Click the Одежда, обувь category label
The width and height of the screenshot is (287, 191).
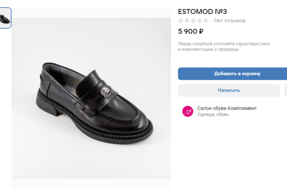(x=213, y=115)
